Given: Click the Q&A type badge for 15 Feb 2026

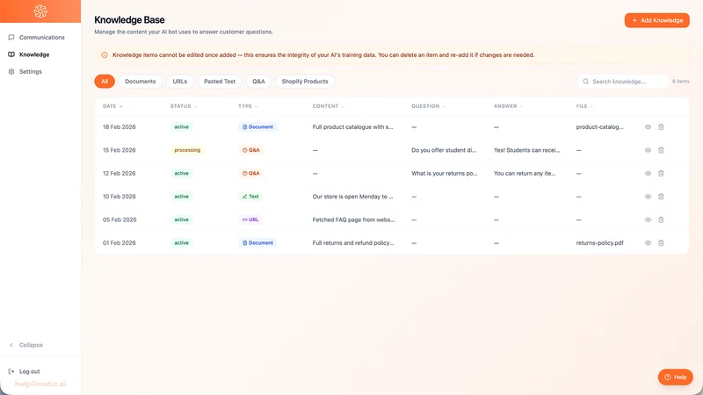Looking at the screenshot, I should click(250, 150).
